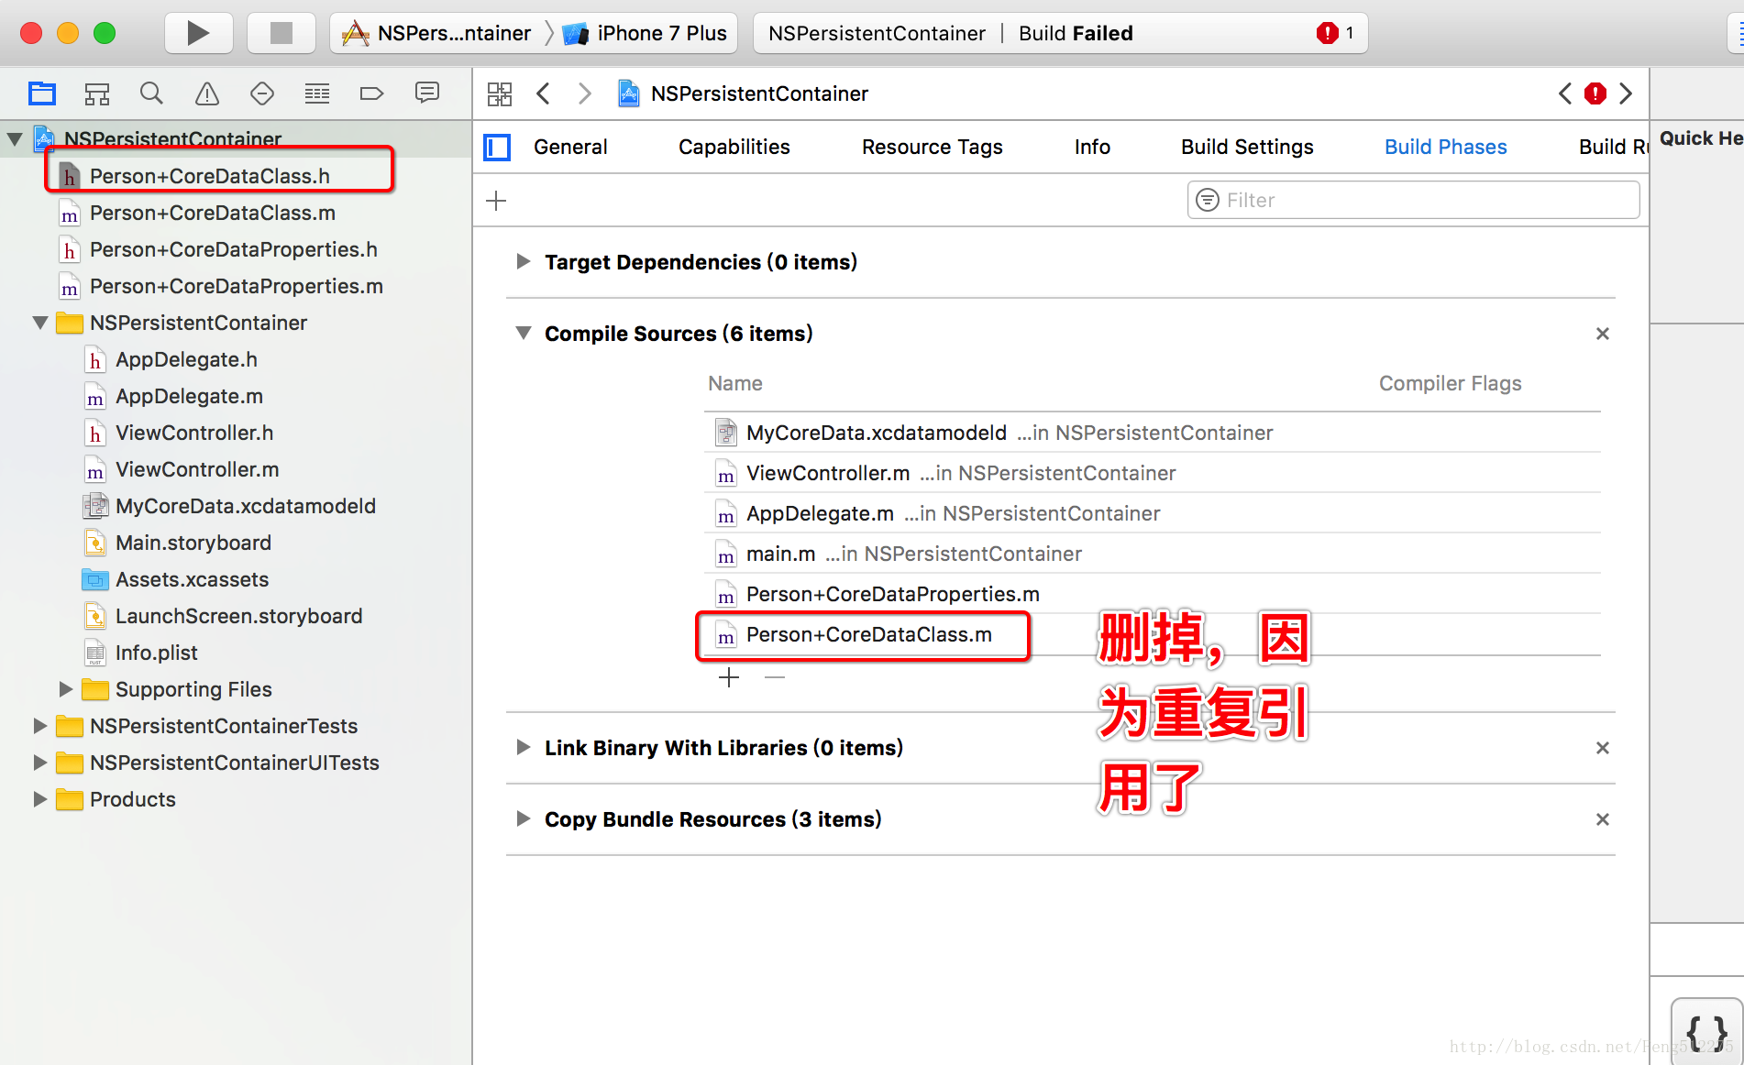The width and height of the screenshot is (1744, 1065).
Task: Choose the iPhone 7 Plus destination
Action: pyautogui.click(x=646, y=34)
